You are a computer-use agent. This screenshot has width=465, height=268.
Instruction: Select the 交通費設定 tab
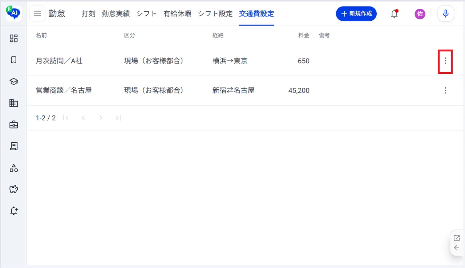pos(256,14)
